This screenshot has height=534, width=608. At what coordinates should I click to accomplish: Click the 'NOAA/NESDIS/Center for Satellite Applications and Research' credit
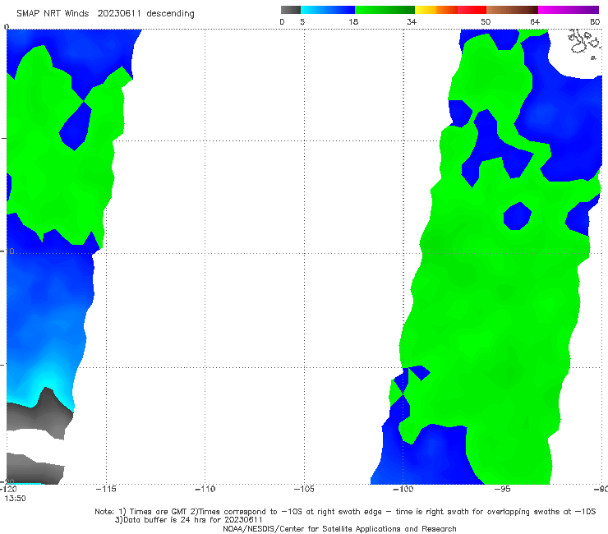[x=339, y=529]
